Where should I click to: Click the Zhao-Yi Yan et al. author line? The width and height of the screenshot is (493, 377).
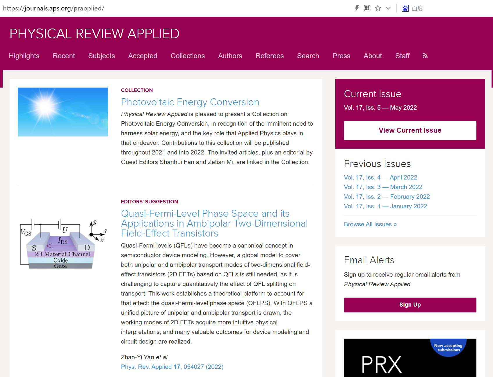click(x=145, y=357)
